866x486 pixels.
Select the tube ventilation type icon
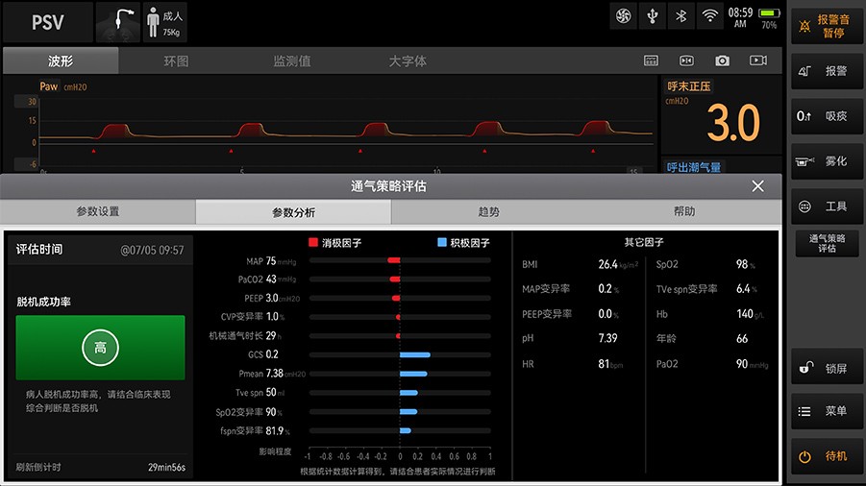[x=119, y=22]
